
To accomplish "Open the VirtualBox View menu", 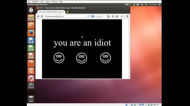I will point(42,1).
